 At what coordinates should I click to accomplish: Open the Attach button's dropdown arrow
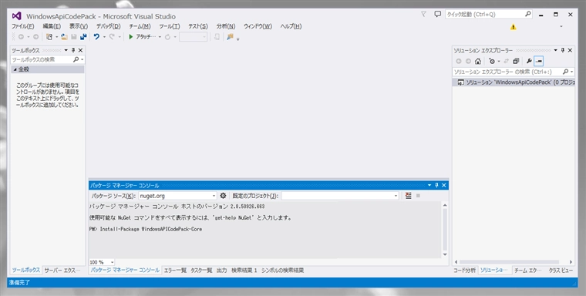(160, 37)
